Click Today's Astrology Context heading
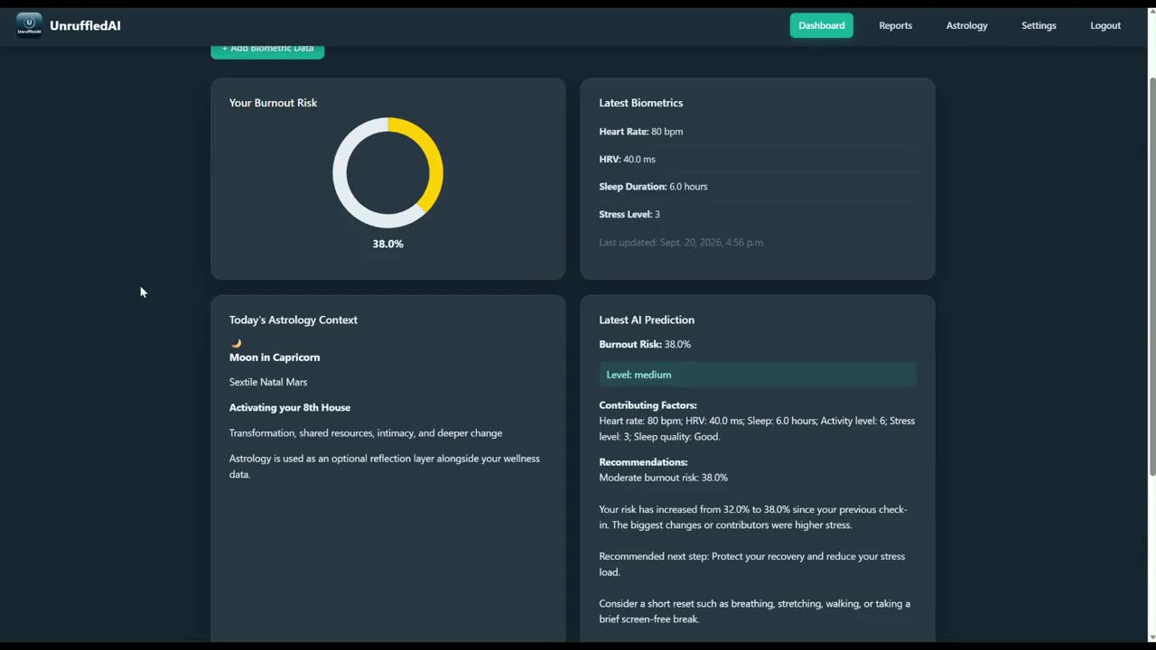This screenshot has height=650, width=1156. [x=294, y=320]
